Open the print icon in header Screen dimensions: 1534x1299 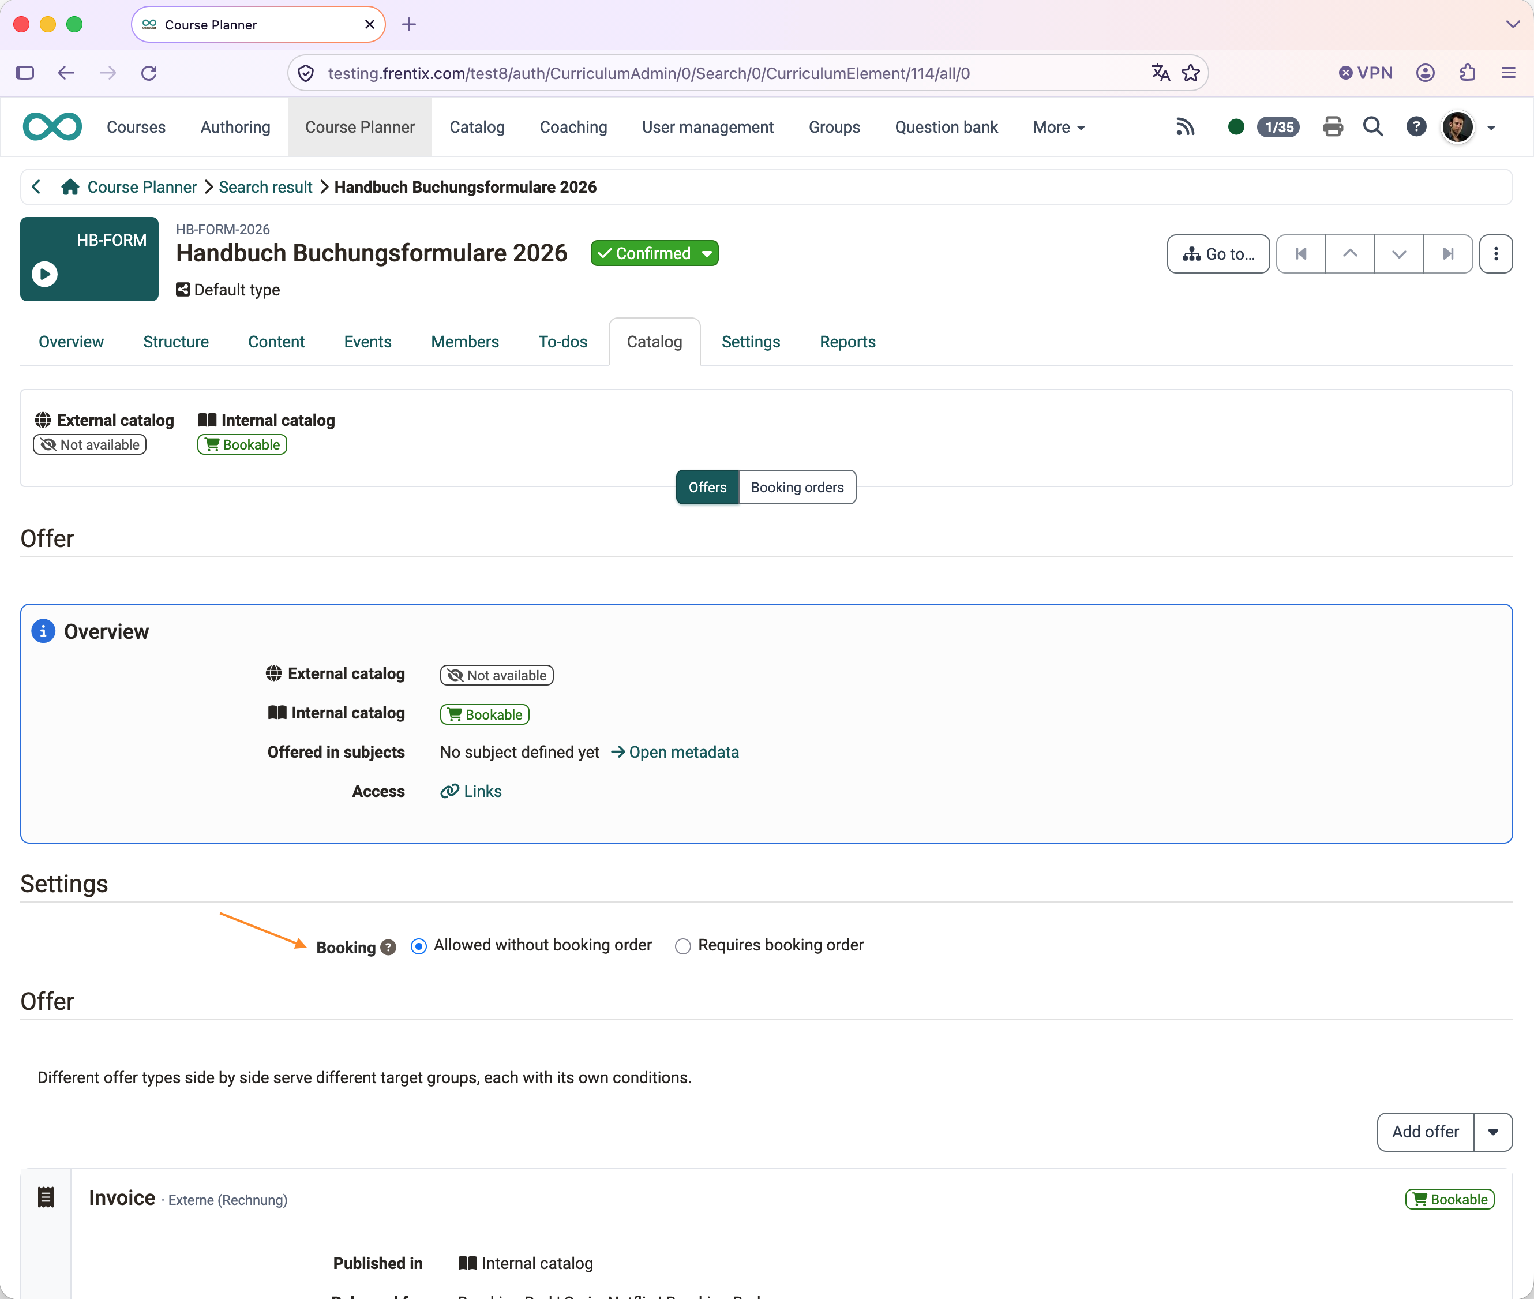[1333, 128]
